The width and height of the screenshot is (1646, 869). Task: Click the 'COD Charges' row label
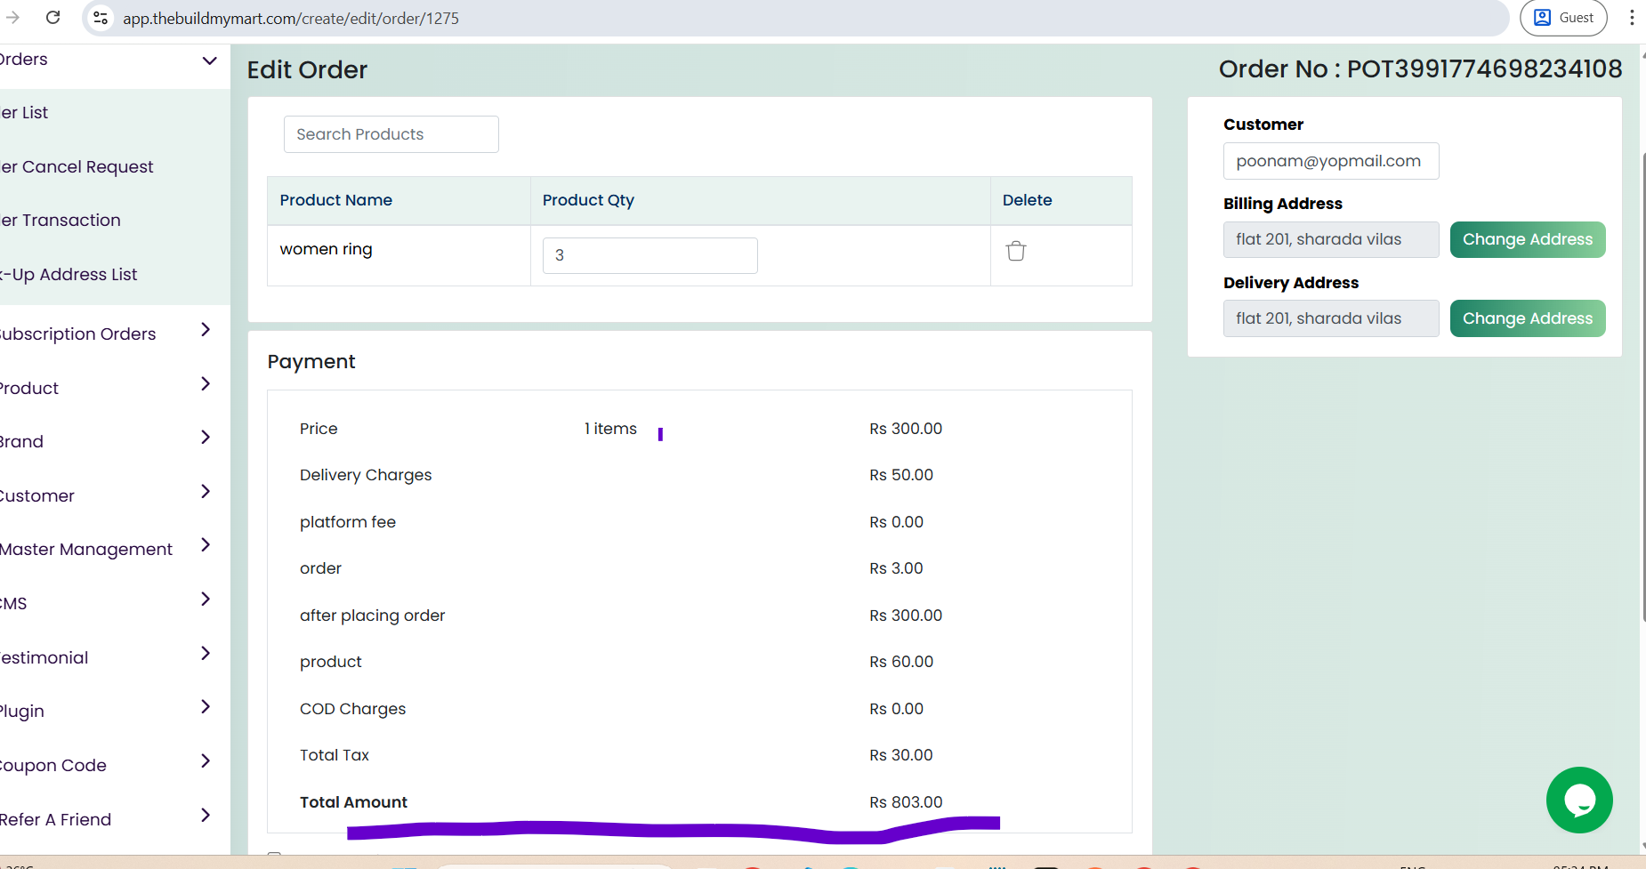[352, 709]
